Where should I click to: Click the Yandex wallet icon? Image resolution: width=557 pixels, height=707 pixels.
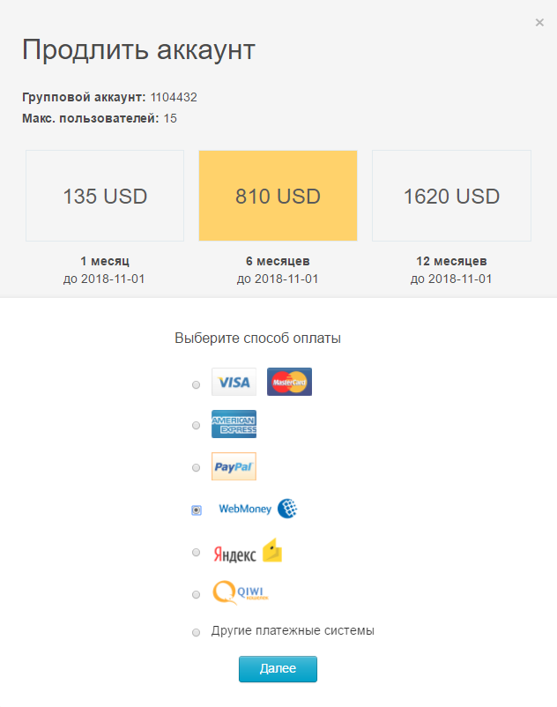272,551
